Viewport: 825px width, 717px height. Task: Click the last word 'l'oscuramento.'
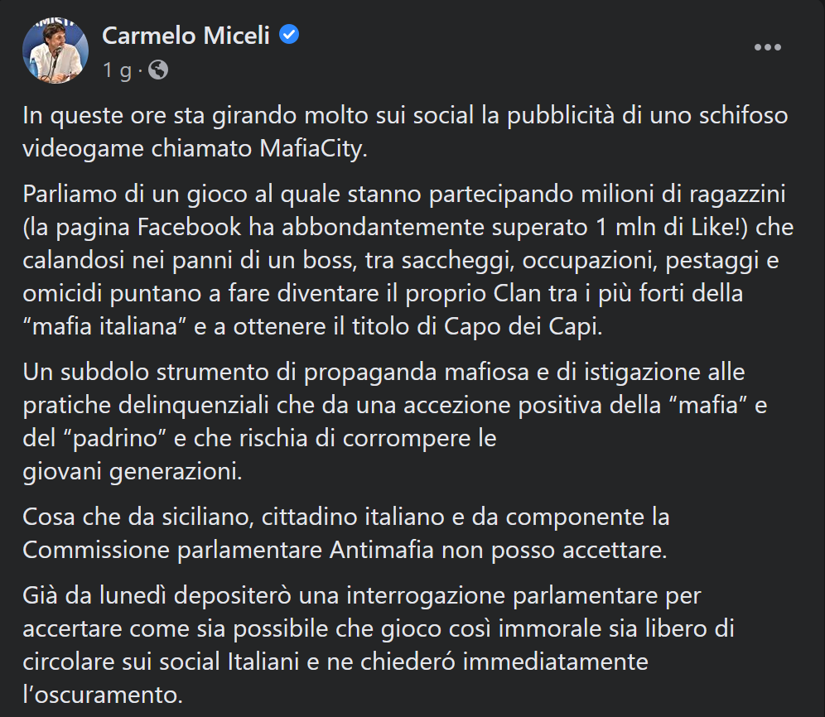point(103,695)
